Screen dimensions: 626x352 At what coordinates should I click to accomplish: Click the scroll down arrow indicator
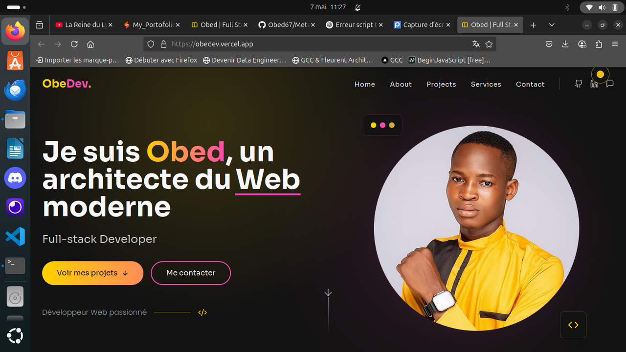(x=328, y=293)
